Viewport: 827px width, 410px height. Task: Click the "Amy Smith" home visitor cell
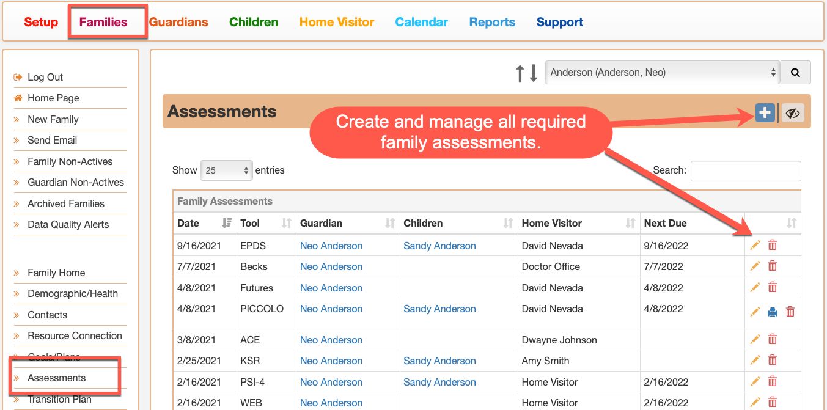click(x=545, y=361)
